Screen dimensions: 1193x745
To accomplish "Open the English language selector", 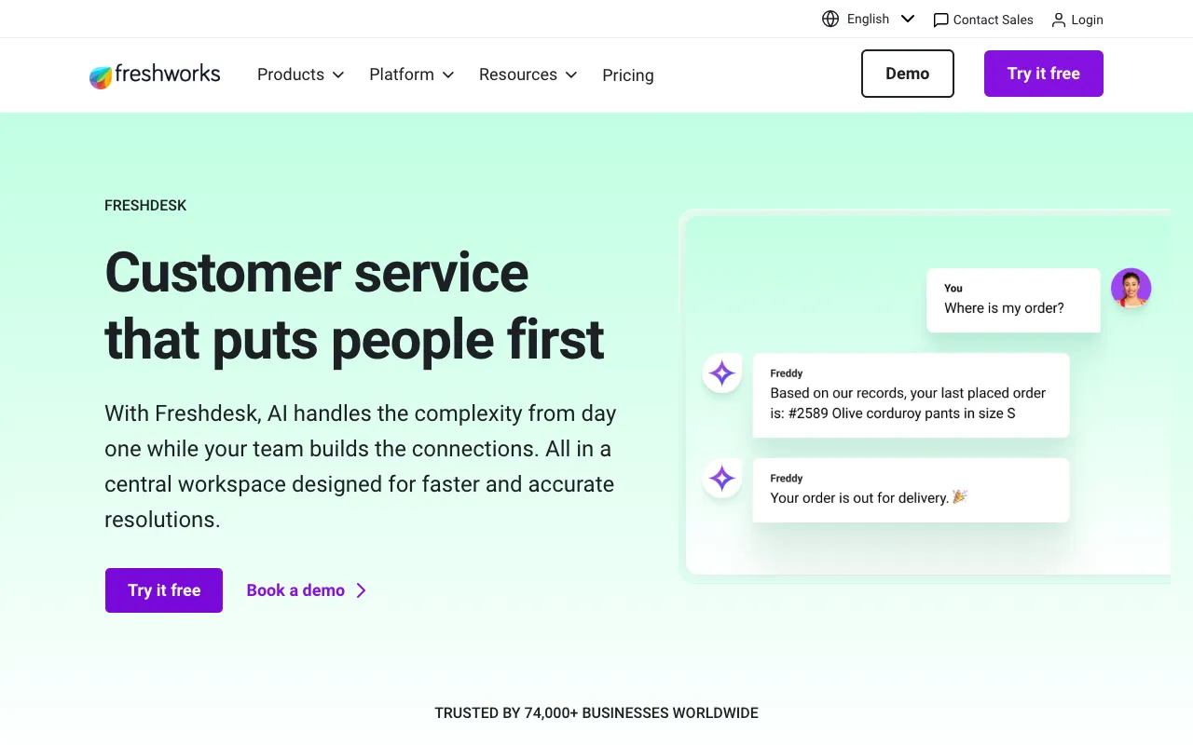I will pyautogui.click(x=867, y=19).
